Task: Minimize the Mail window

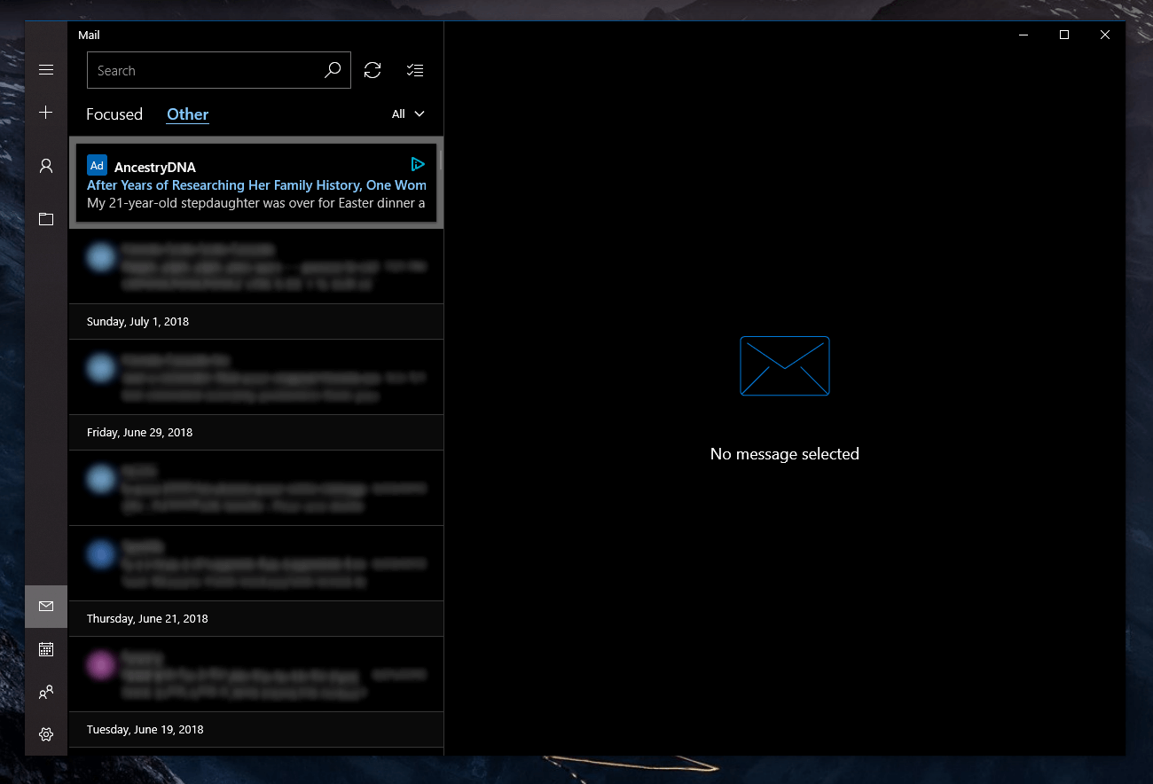Action: tap(1024, 35)
